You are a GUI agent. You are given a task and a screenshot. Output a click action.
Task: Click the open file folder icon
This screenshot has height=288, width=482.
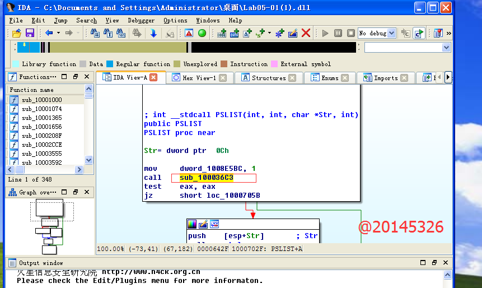(16, 34)
